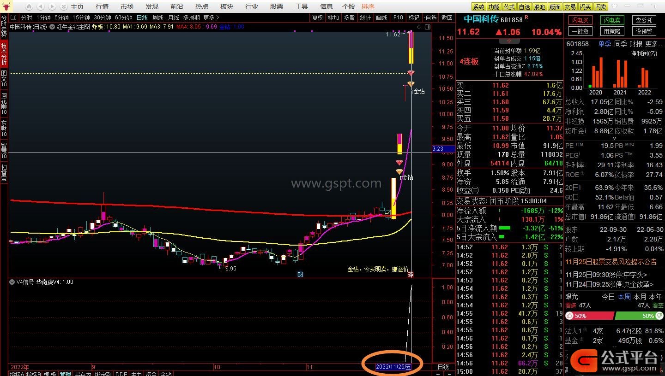Screen dimensions: 665x376
Task: Click the 多股 button
Action: 349,18
